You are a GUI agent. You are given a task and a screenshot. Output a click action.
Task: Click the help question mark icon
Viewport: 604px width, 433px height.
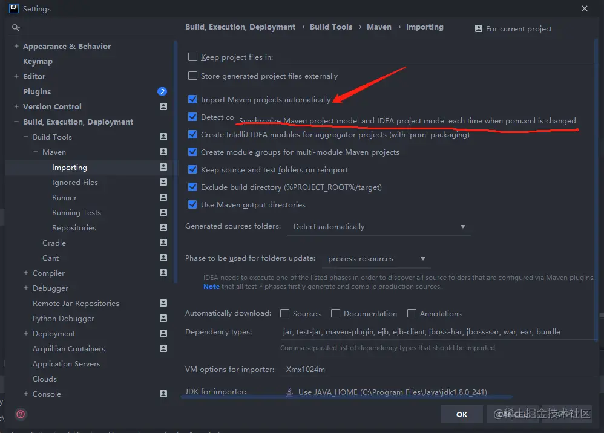(21, 414)
